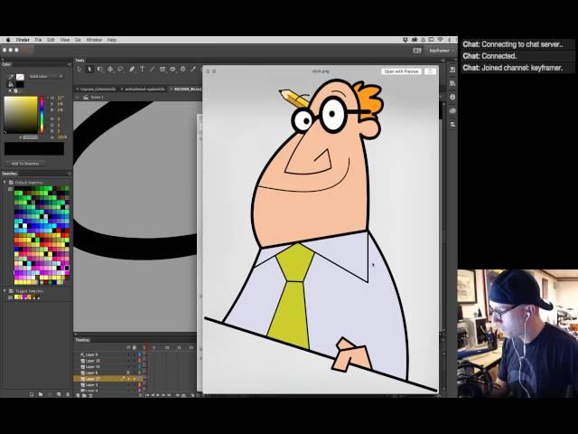Select the highlighted Subselection tool
This screenshot has height=434, width=578.
coord(89,69)
